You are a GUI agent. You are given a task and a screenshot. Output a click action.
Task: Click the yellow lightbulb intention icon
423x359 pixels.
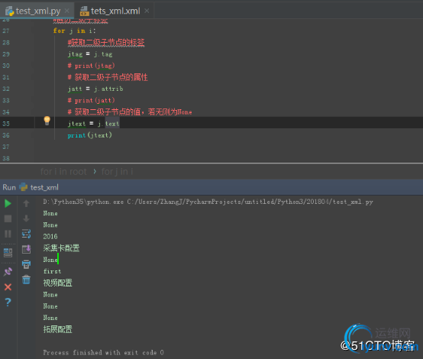(47, 121)
